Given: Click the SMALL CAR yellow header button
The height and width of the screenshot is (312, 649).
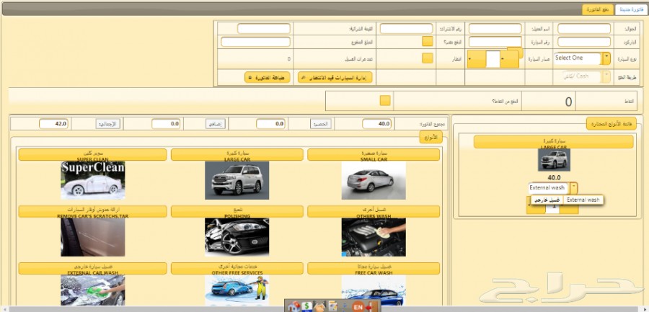Looking at the screenshot, I should pyautogui.click(x=374, y=155).
